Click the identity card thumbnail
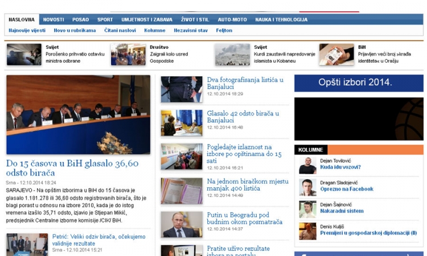The image size is (427, 256). tap(336, 55)
